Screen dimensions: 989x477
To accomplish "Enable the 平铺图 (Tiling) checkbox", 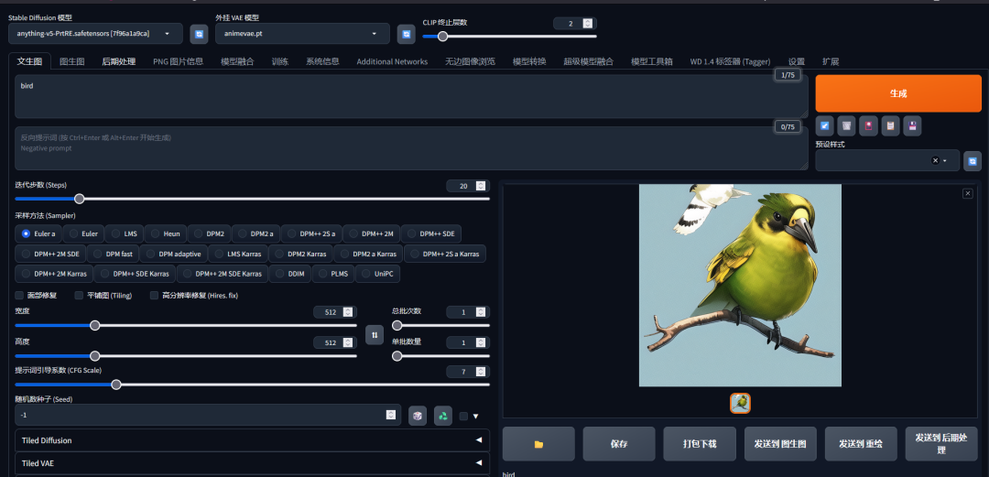I will [x=79, y=296].
